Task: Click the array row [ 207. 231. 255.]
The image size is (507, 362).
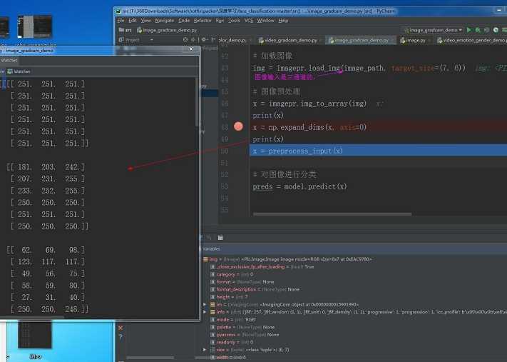Action: pos(47,179)
